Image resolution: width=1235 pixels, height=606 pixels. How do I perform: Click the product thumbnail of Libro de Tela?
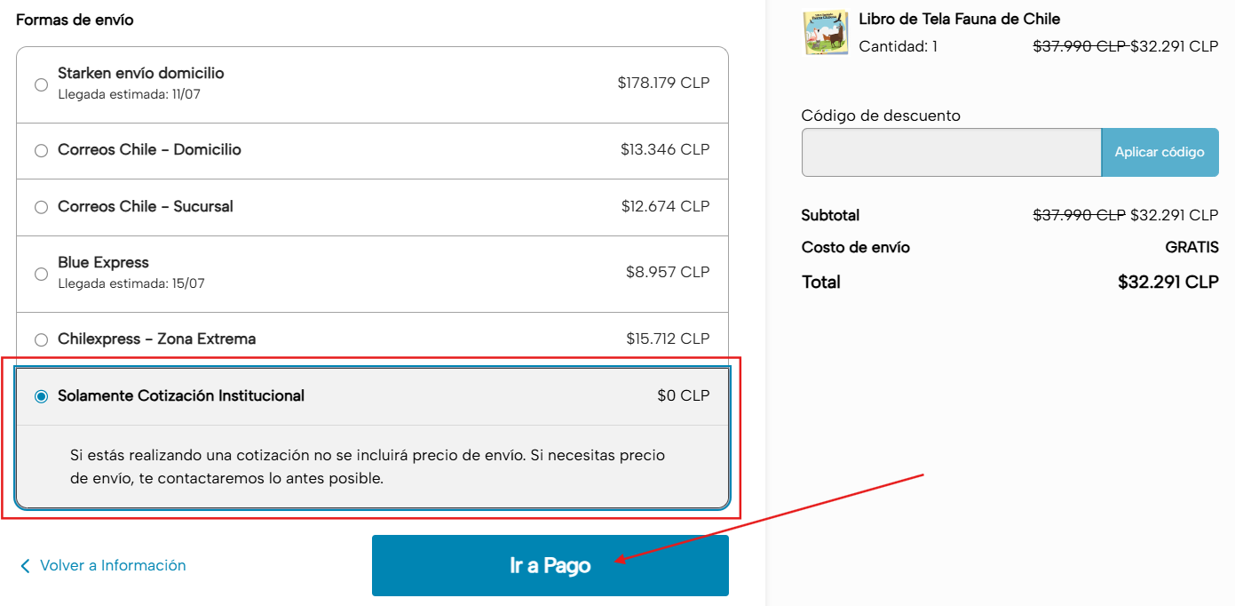click(827, 32)
